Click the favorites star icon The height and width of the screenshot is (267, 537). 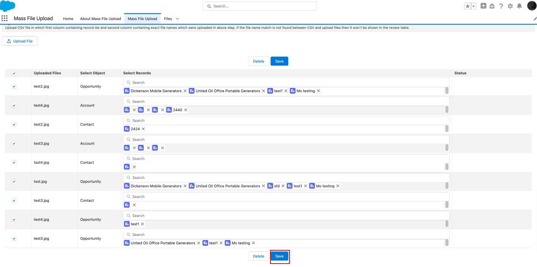[x=468, y=6]
